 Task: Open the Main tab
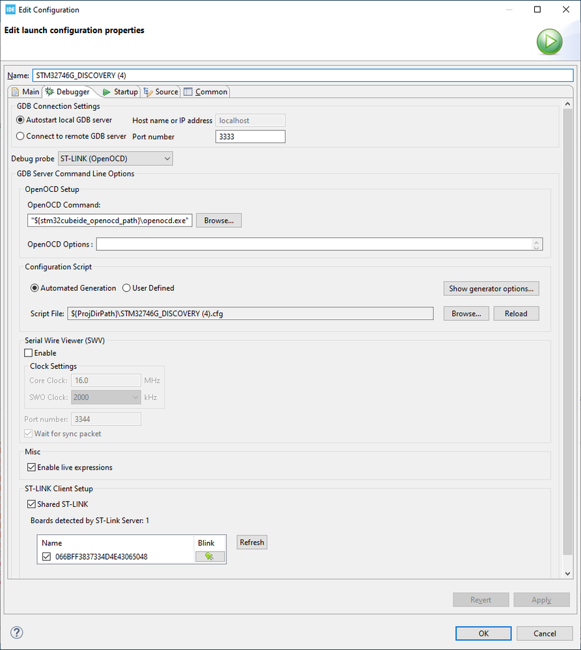25,92
